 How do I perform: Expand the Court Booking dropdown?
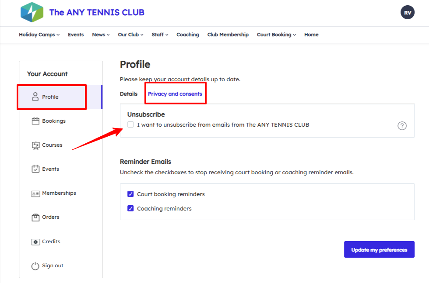pyautogui.click(x=276, y=35)
